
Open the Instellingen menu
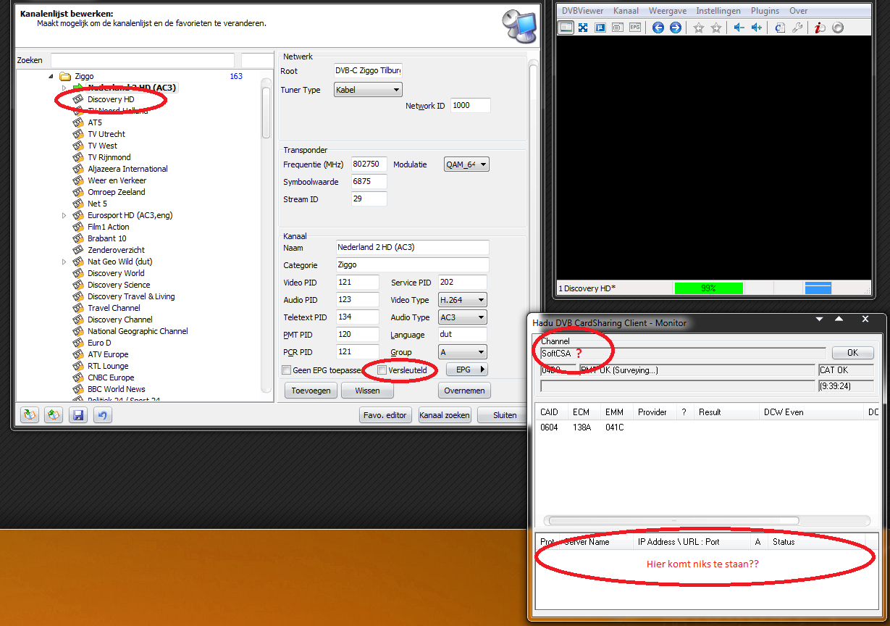click(718, 11)
